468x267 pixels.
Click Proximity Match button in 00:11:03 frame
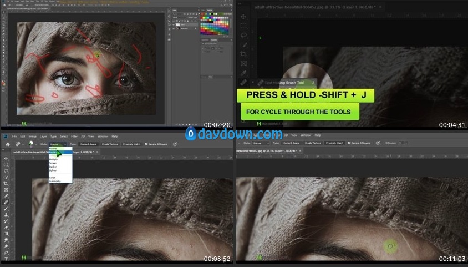pos(334,143)
